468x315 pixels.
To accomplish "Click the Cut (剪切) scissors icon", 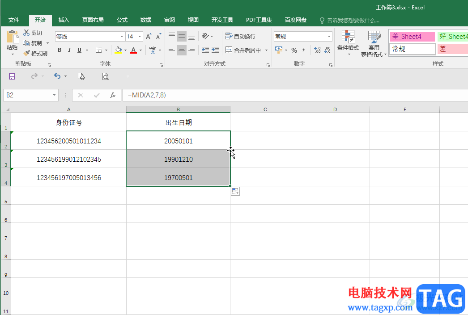I will [x=26, y=33].
